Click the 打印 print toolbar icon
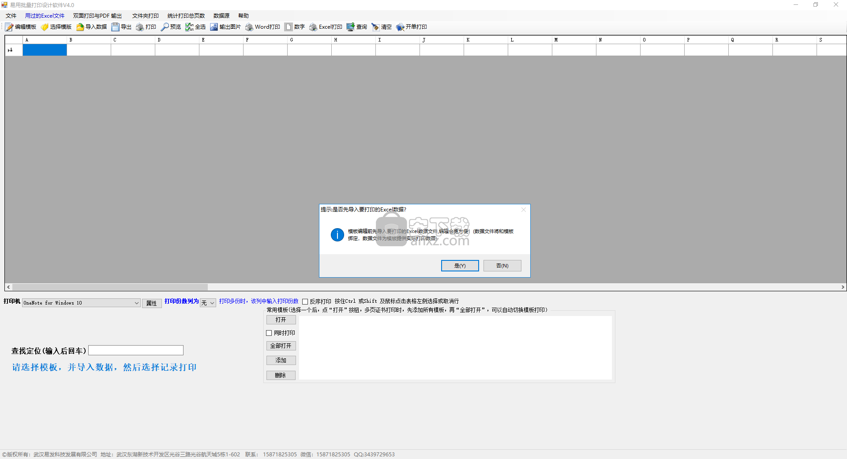Screen dimensions: 847x459 [140, 27]
